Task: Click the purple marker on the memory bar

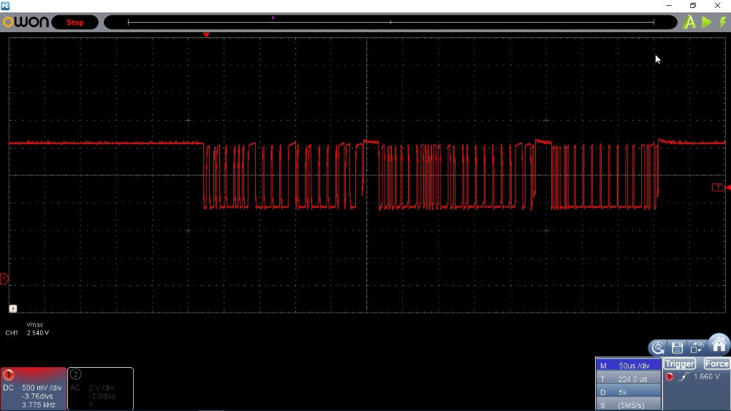Action: (x=273, y=18)
